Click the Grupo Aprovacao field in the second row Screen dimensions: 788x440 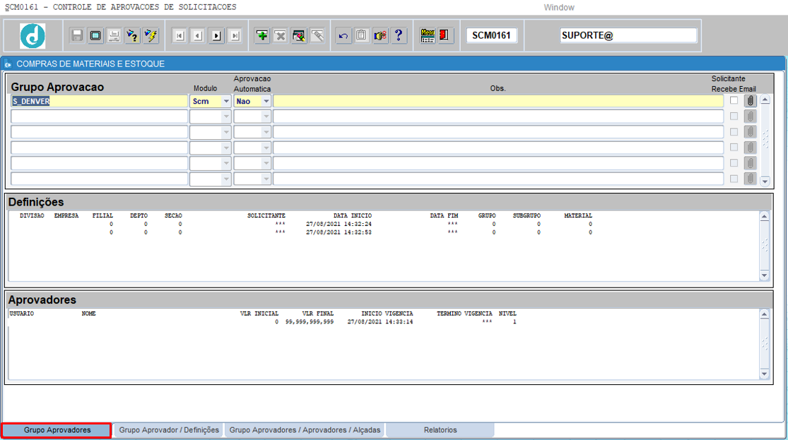point(99,117)
